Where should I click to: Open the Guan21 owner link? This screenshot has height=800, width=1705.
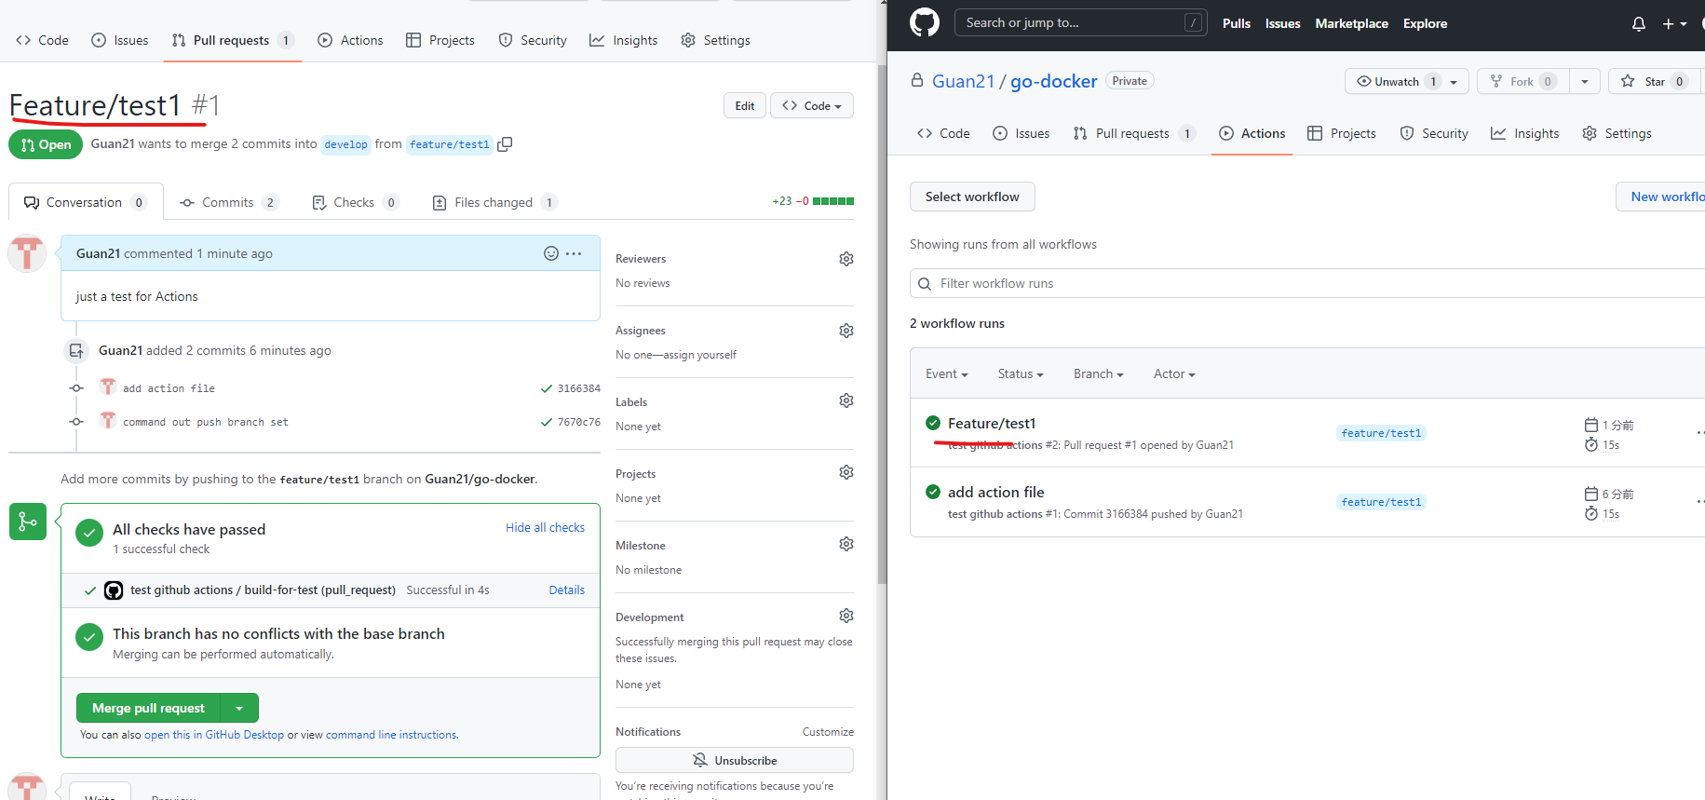963,81
